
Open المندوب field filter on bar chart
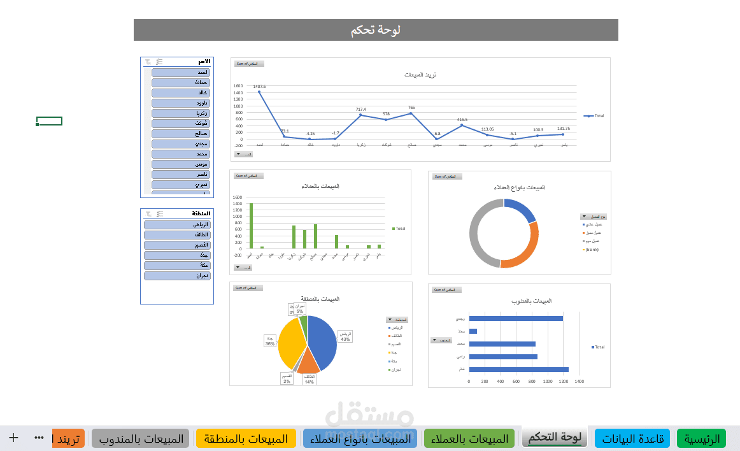[442, 340]
